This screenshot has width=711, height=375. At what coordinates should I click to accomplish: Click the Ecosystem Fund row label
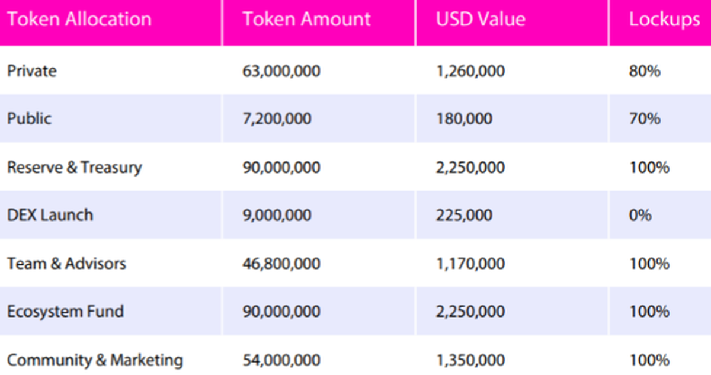(65, 311)
